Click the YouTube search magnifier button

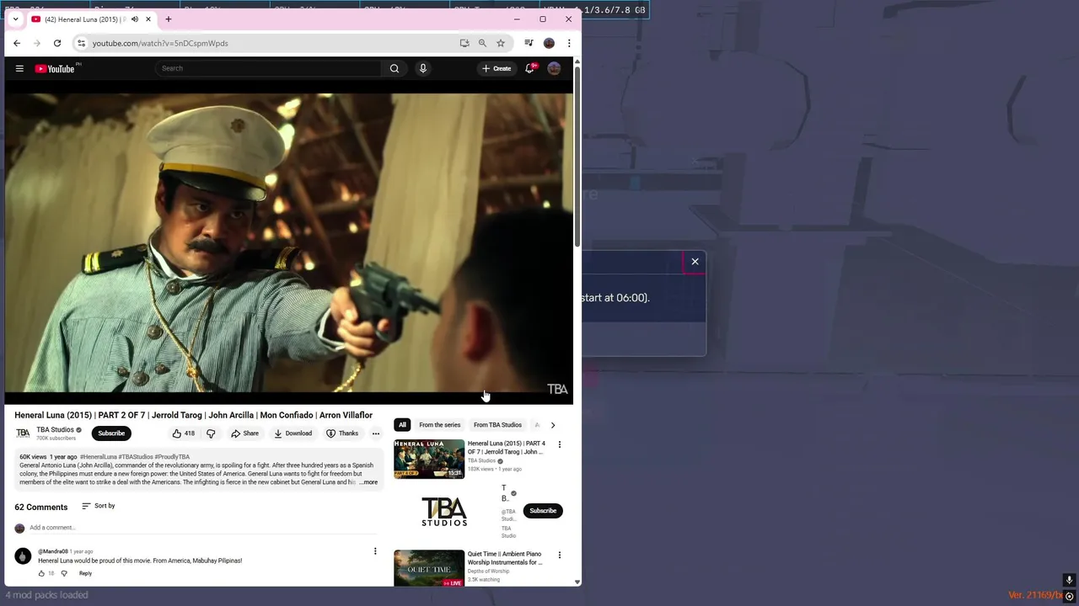click(394, 68)
